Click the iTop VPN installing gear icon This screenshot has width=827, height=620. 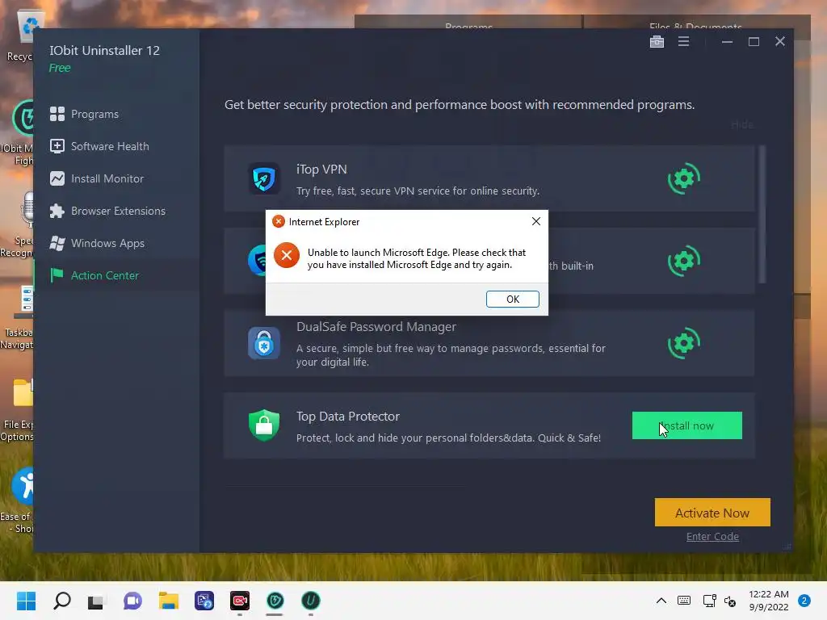coord(683,178)
